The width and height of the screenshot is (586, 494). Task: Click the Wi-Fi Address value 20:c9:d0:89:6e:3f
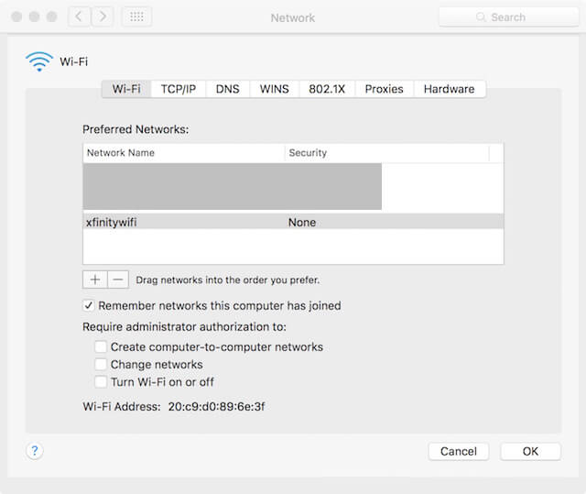click(x=216, y=407)
